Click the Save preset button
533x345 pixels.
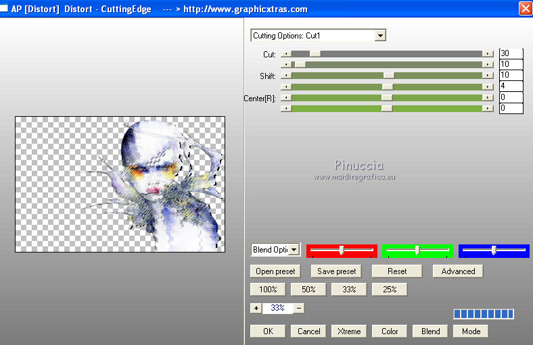(x=336, y=271)
